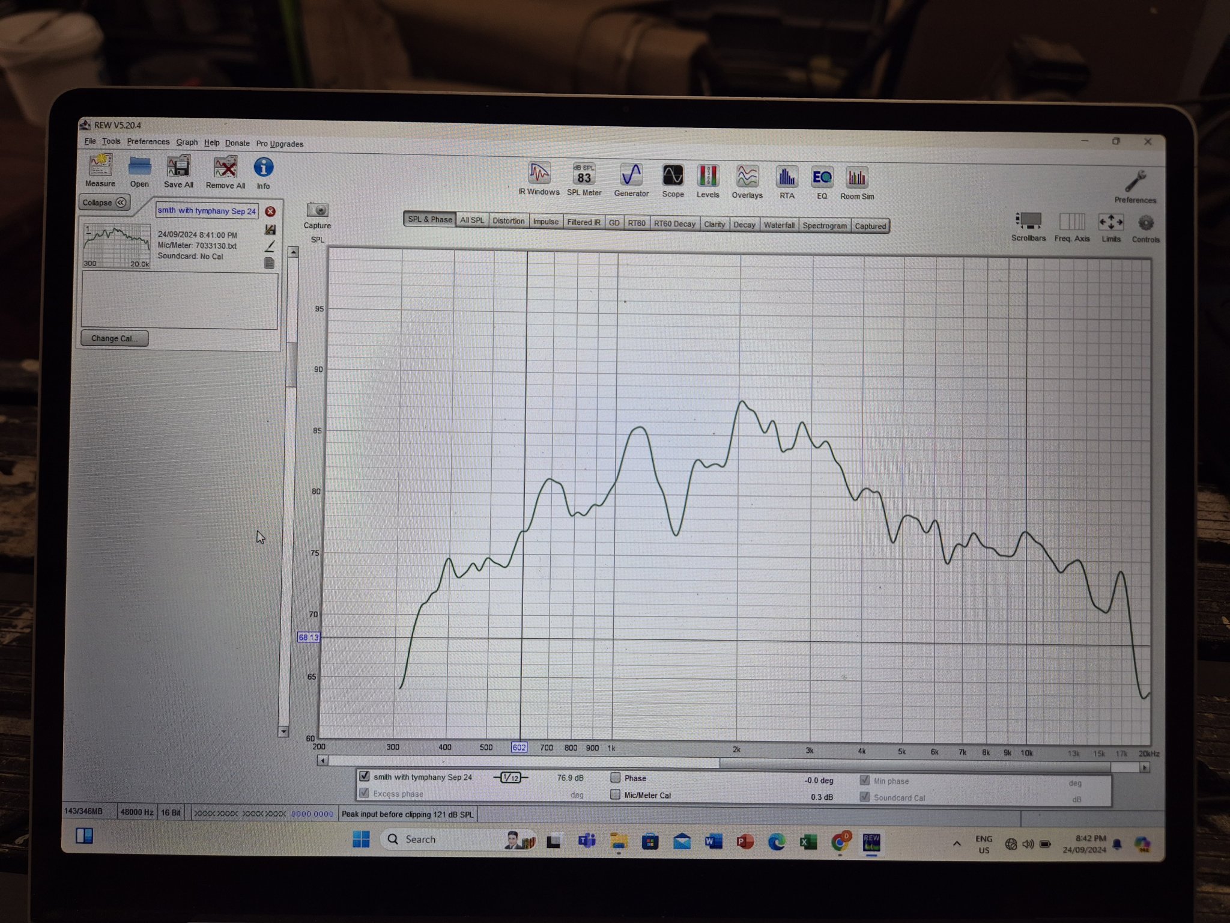The image size is (1230, 923).
Task: Click the measurement thumbnail graph
Action: click(117, 246)
